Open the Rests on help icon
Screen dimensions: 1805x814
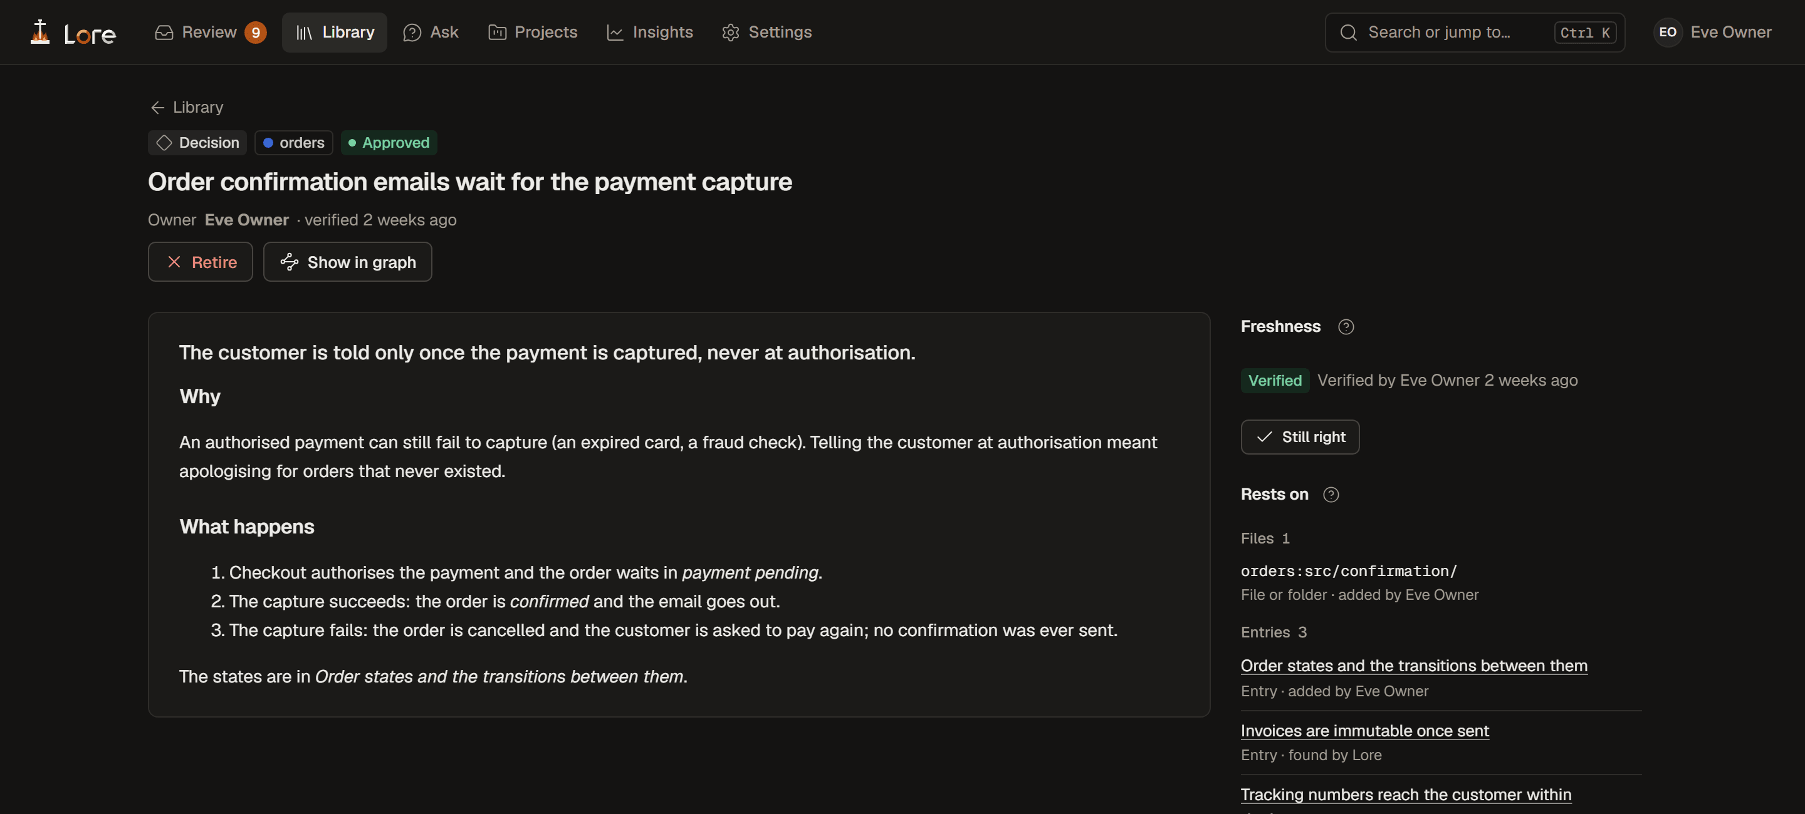tap(1331, 495)
